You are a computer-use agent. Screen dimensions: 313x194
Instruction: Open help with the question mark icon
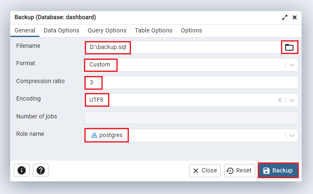click(41, 170)
